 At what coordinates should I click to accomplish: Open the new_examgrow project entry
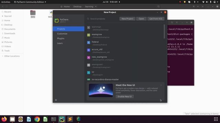click(x=125, y=58)
